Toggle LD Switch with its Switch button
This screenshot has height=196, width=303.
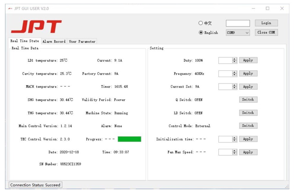[x=248, y=113]
